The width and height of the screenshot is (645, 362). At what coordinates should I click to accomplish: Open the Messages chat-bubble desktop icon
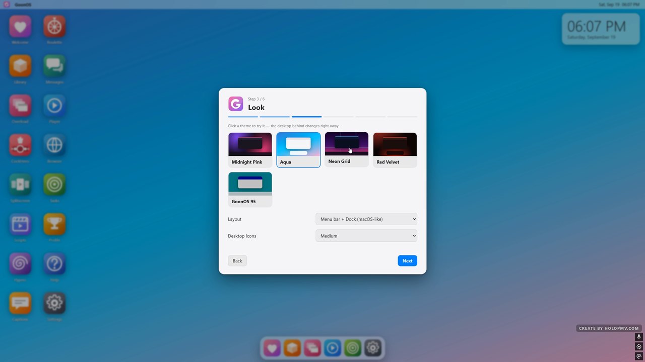click(54, 66)
